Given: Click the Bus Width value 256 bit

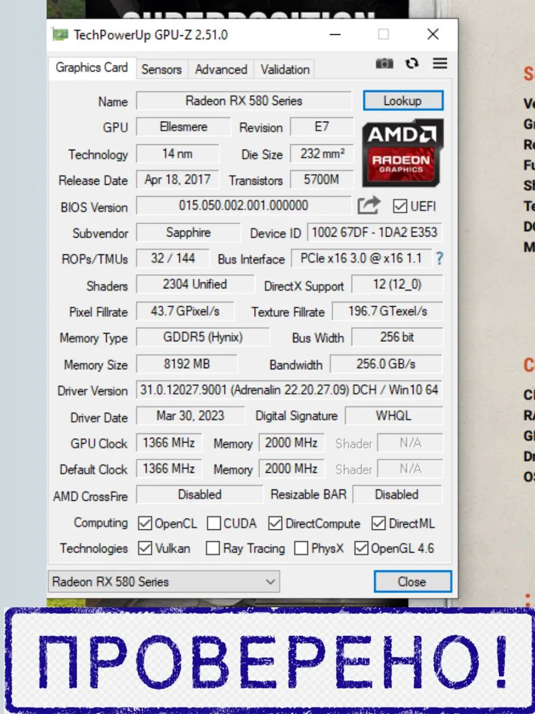Looking at the screenshot, I should click(x=397, y=337).
